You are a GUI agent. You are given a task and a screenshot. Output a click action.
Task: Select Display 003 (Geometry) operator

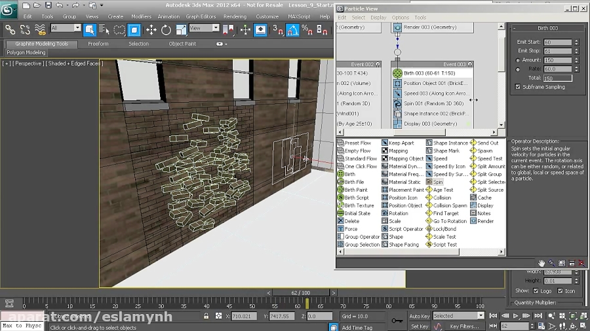pos(431,124)
